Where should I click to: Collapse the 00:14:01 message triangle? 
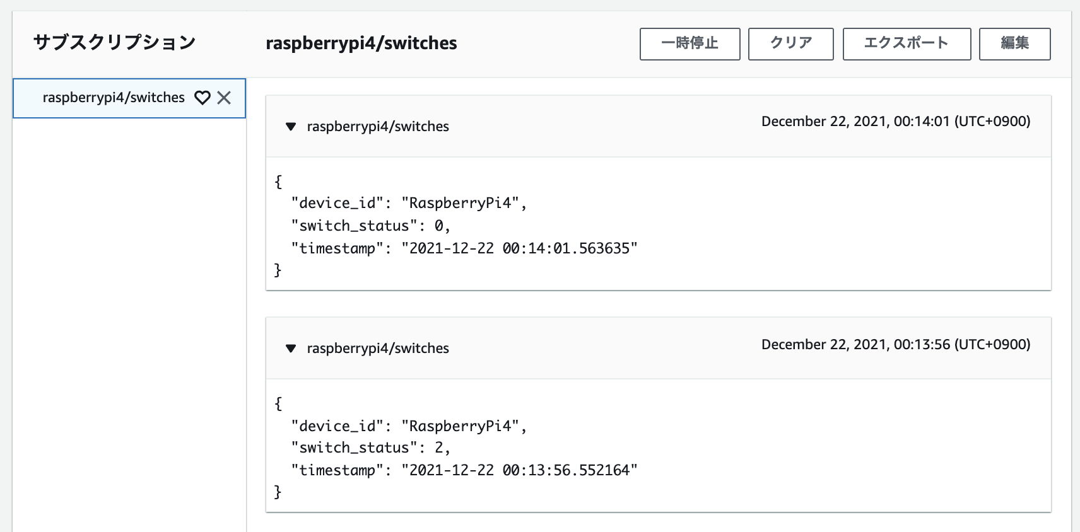click(x=291, y=127)
